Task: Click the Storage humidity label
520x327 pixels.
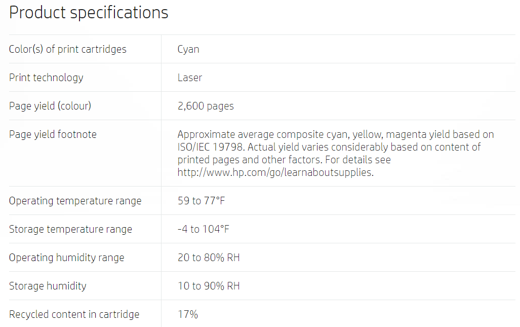Action: [48, 286]
